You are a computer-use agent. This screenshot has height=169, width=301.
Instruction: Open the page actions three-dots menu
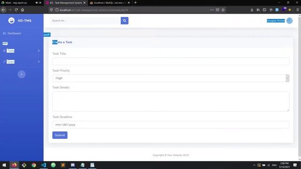point(212,10)
